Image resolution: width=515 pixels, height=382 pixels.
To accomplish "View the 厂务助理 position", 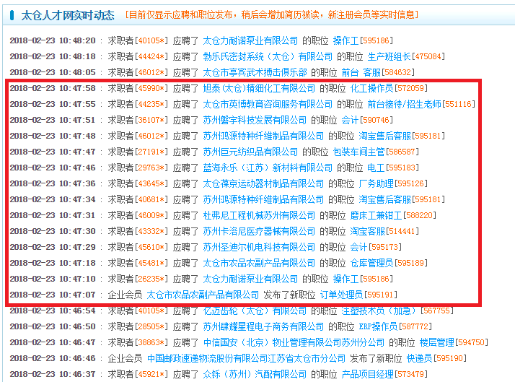I will [376, 183].
